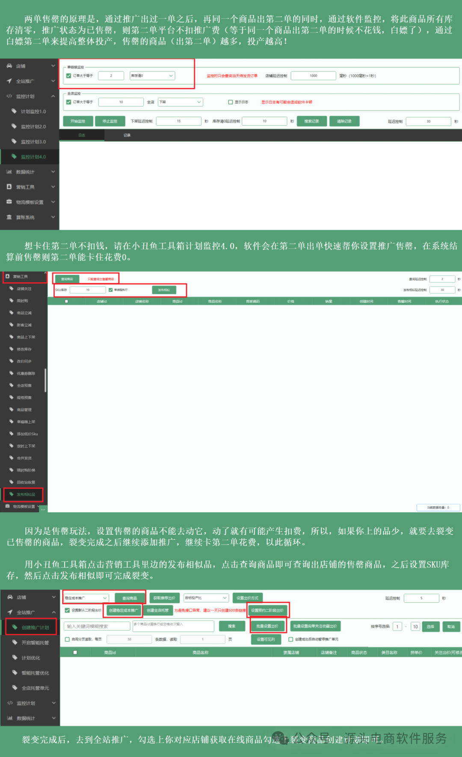Click the tag icon beside 修改库存
The image size is (462, 757).
12,349
